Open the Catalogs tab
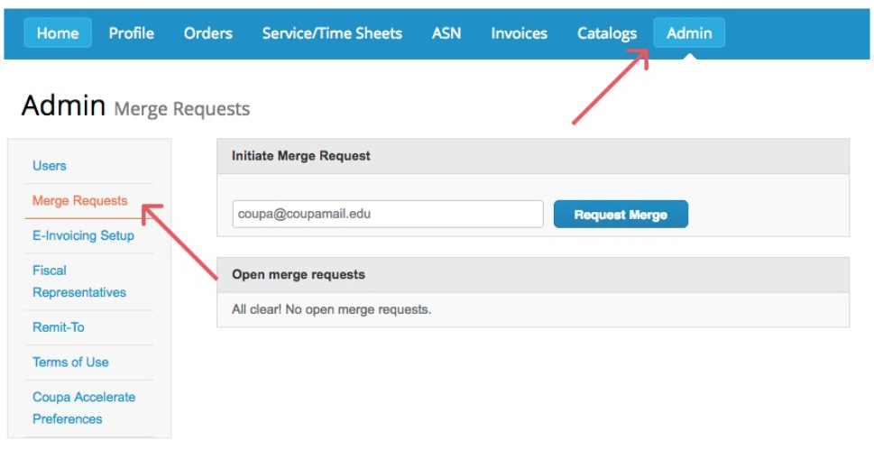874x450 pixels. tap(607, 33)
